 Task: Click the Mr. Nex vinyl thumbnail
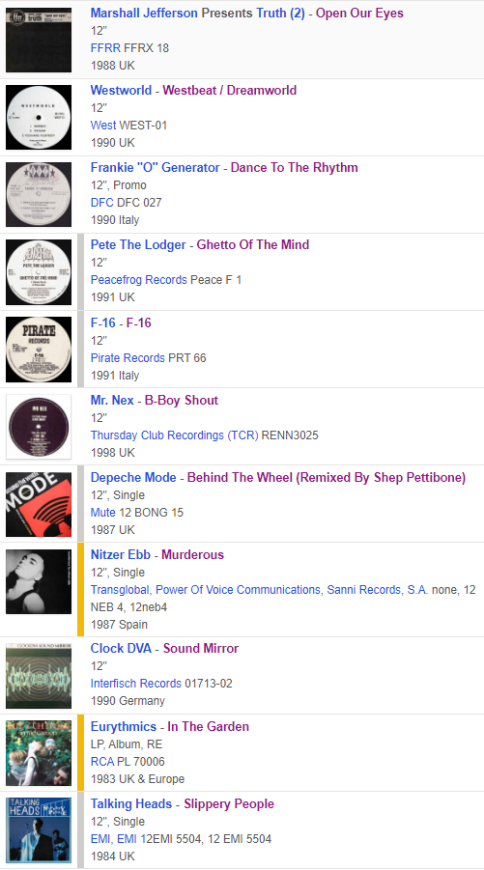tap(39, 427)
